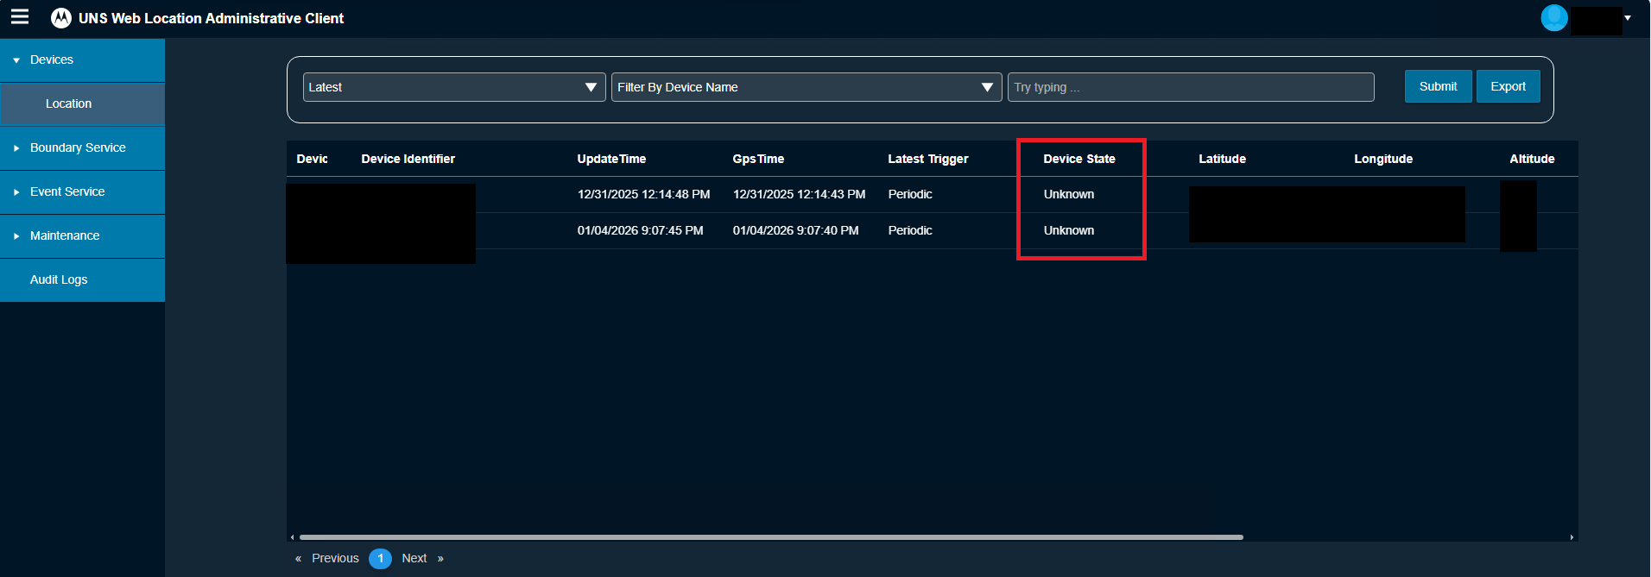Go to Next page
Image resolution: width=1651 pixels, height=577 pixels.
[x=414, y=558]
